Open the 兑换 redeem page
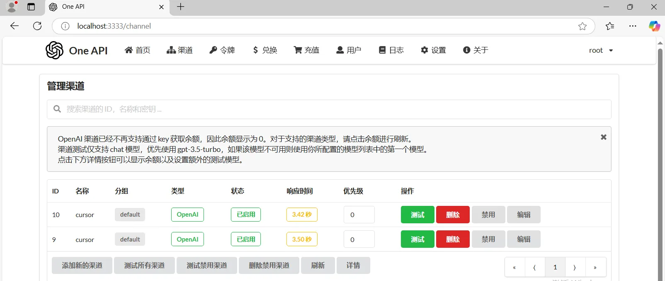665x281 pixels. point(265,50)
